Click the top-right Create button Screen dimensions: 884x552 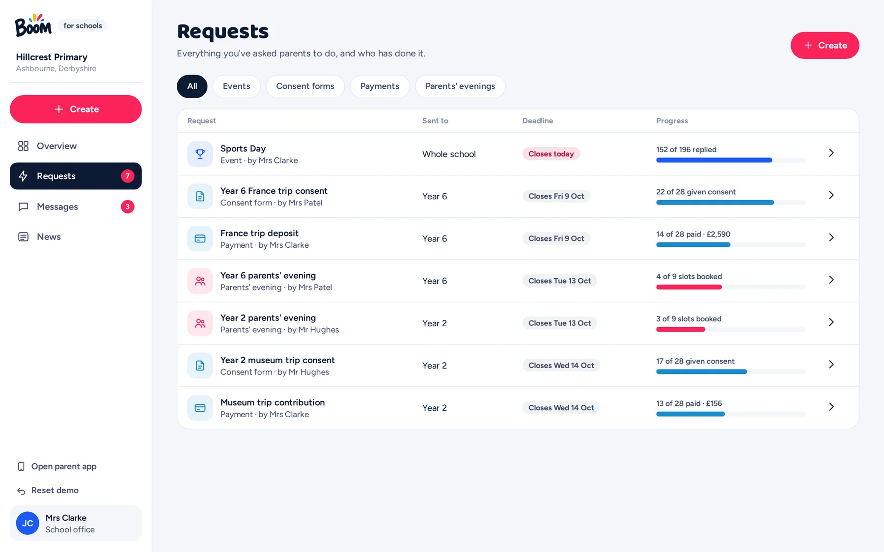[825, 45]
